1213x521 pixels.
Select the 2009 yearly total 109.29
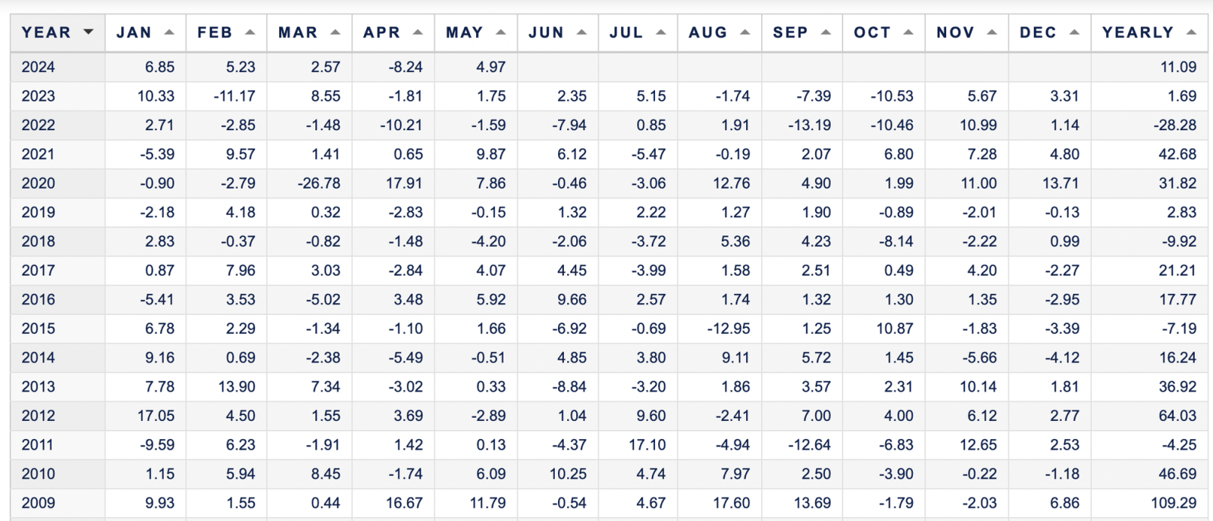coord(1174,503)
